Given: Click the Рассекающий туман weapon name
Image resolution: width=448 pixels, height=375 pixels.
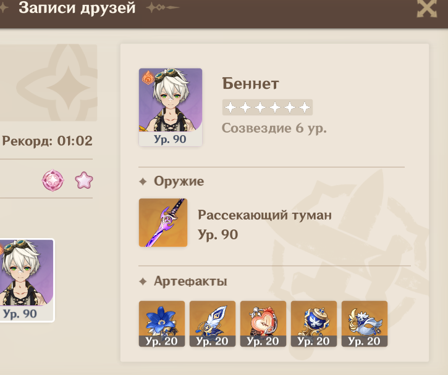Looking at the screenshot, I should pyautogui.click(x=264, y=215).
